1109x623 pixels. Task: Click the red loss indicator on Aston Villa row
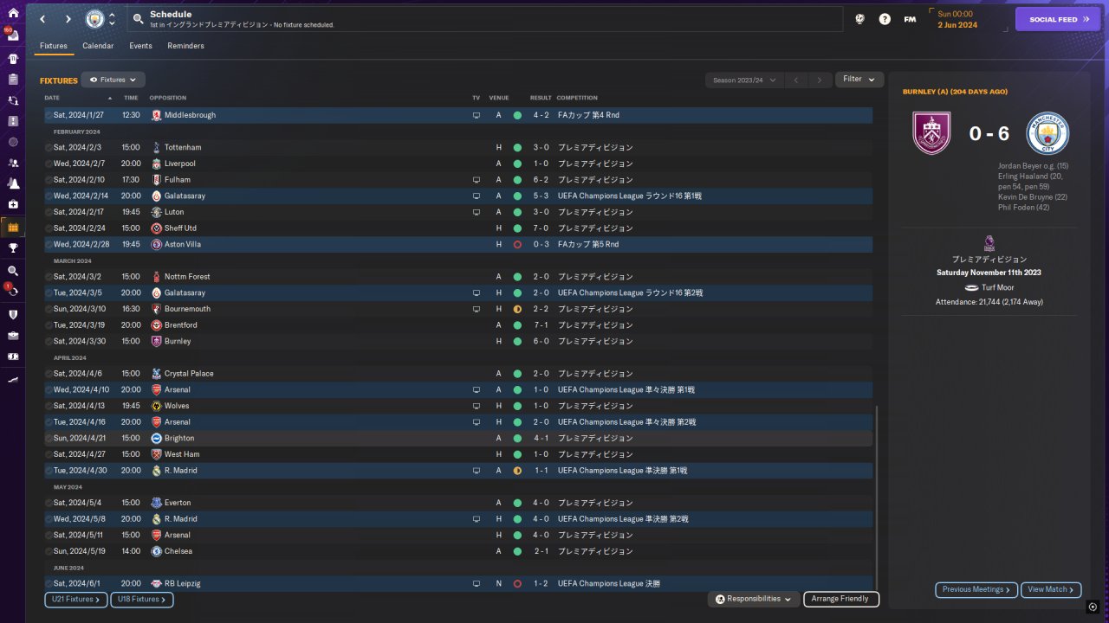pyautogui.click(x=517, y=245)
